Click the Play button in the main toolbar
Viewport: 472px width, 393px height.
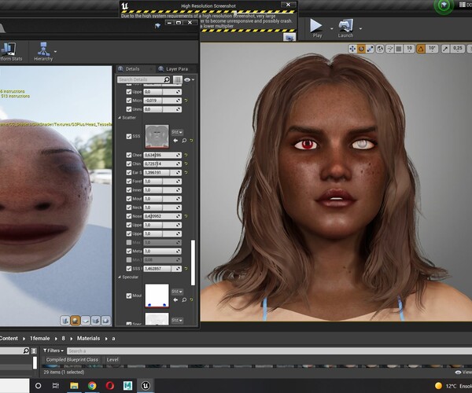tap(317, 28)
